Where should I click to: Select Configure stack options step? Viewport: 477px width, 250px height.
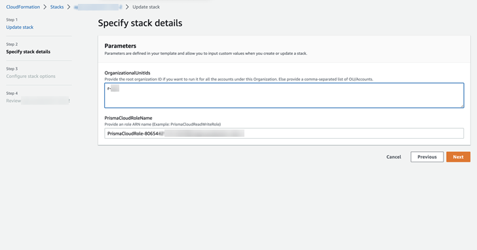[x=31, y=77]
